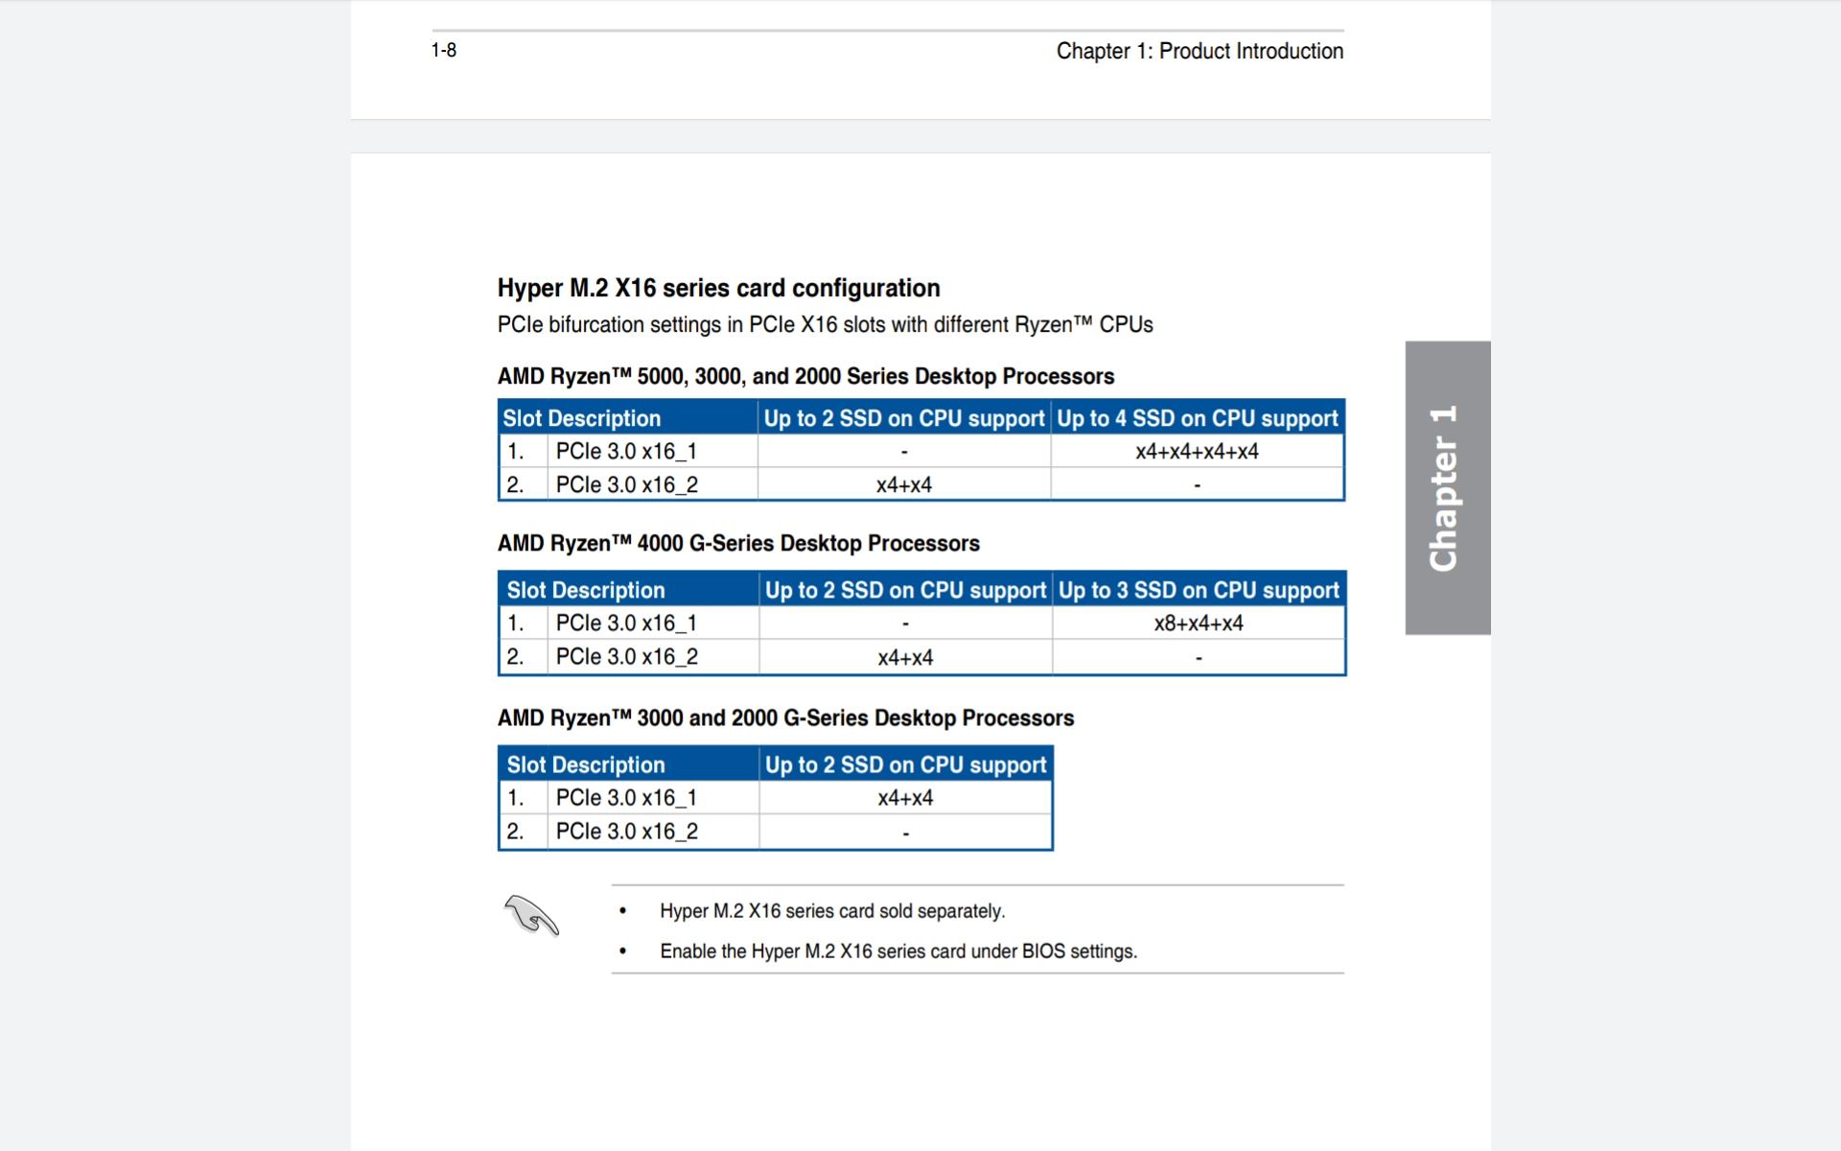Click 'x4+x4' cell in the 4000 G-Series table

click(x=905, y=658)
